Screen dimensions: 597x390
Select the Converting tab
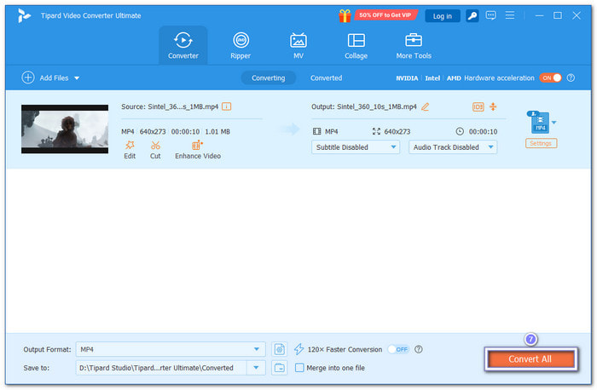coord(268,78)
